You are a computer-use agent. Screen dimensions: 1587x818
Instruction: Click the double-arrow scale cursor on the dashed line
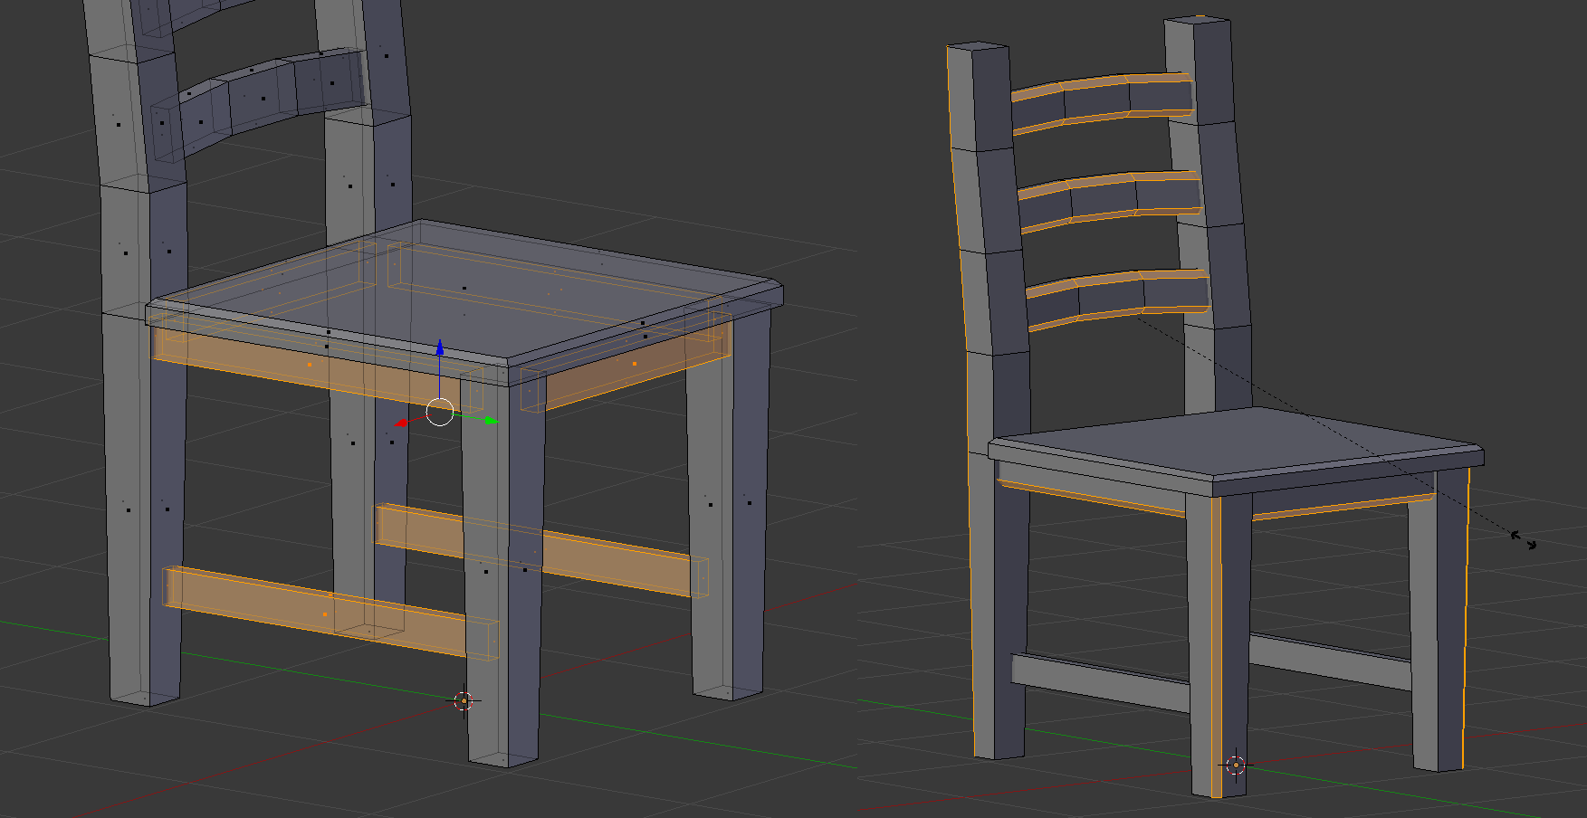[1524, 540]
